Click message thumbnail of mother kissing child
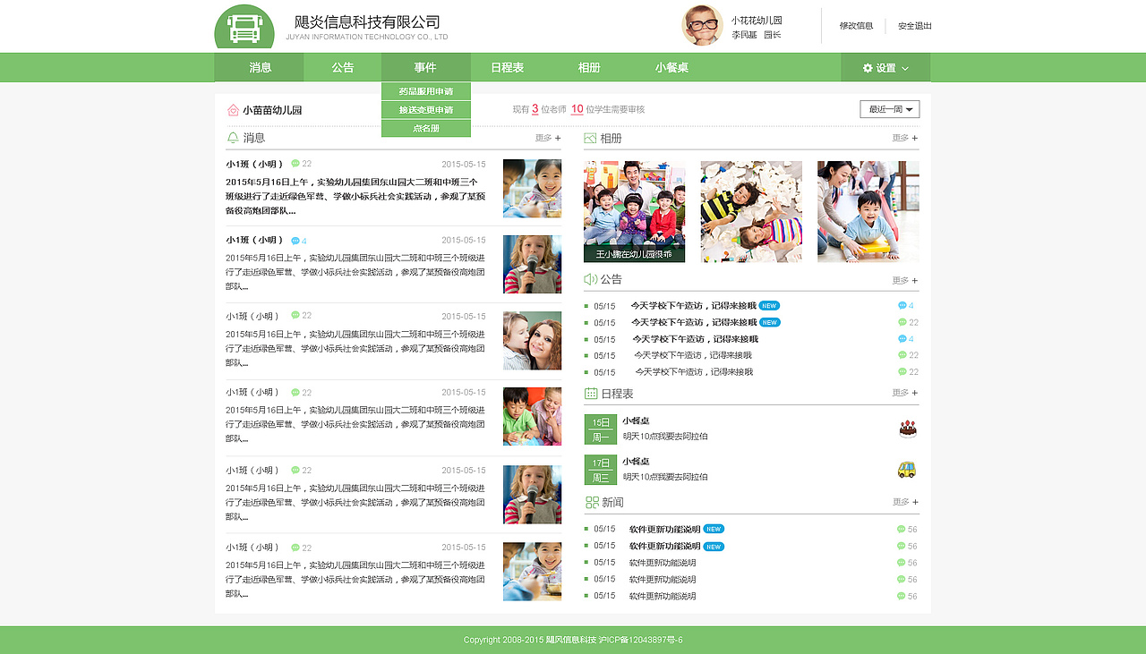 click(x=532, y=341)
